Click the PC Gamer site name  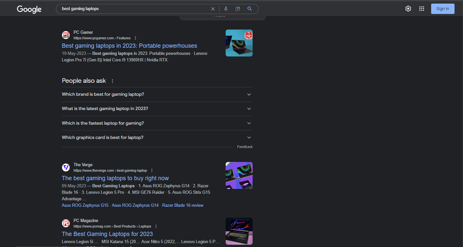(83, 32)
